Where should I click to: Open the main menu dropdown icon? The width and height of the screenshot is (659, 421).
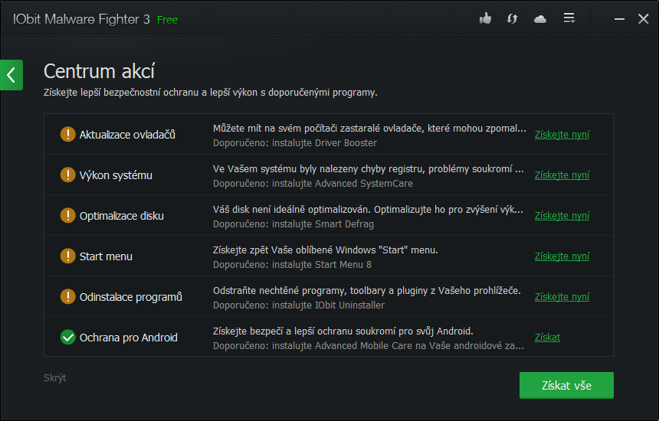(x=569, y=19)
